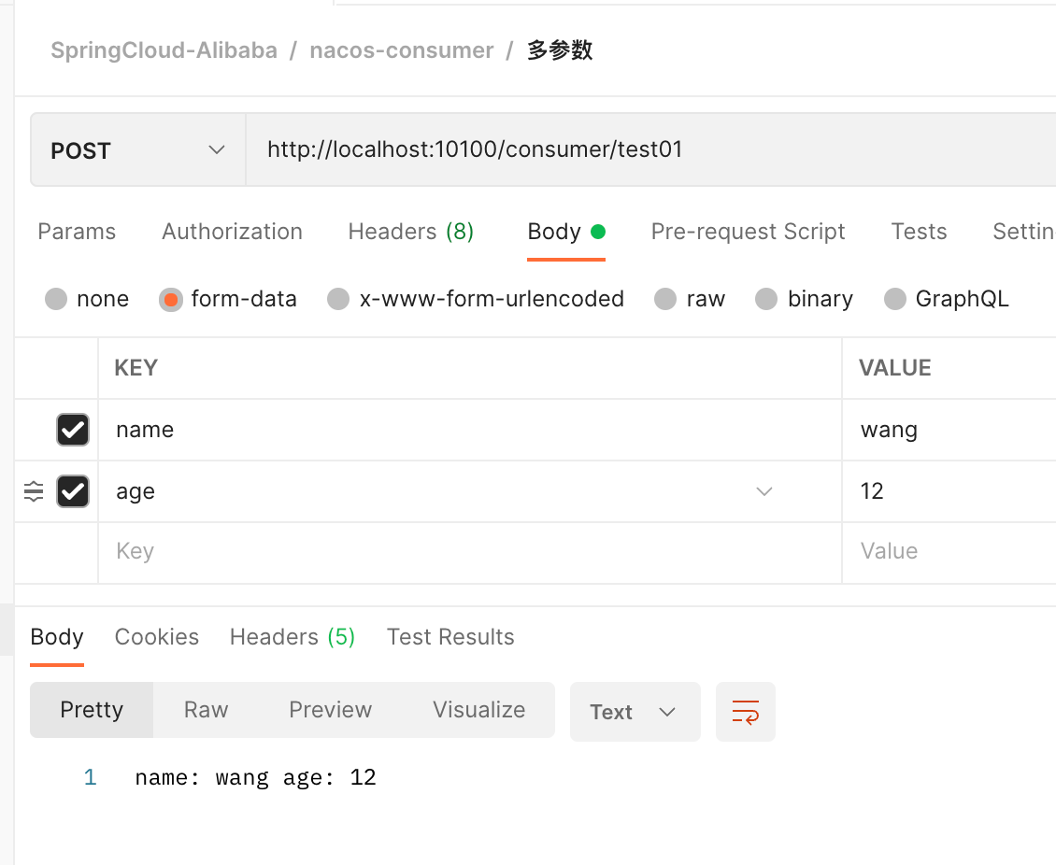Expand the age key type dropdown chevron

click(x=763, y=491)
